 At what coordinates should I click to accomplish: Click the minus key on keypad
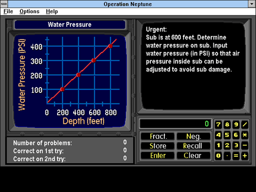coord(245,146)
